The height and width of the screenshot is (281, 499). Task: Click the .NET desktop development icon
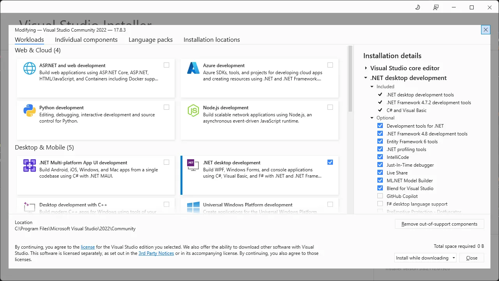tap(191, 164)
